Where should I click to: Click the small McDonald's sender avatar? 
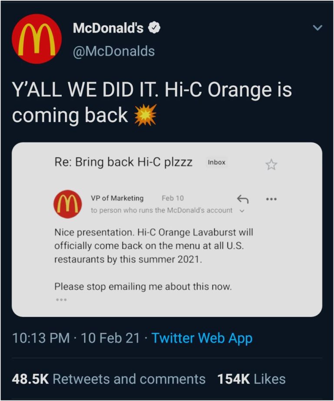(67, 204)
